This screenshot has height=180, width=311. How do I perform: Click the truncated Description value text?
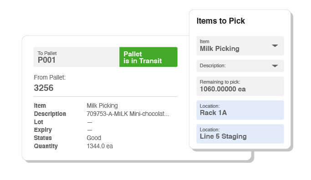click(128, 114)
